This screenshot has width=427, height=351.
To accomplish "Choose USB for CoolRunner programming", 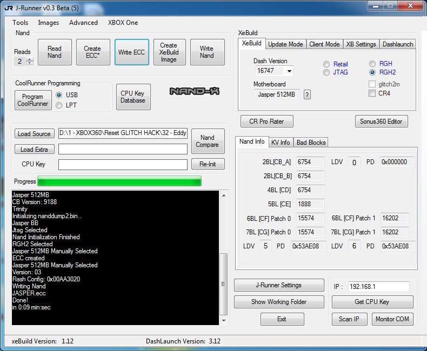I will [x=59, y=95].
